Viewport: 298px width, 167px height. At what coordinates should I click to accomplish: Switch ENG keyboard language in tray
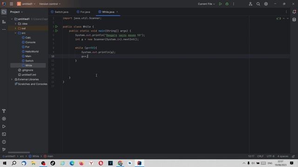(x=270, y=163)
